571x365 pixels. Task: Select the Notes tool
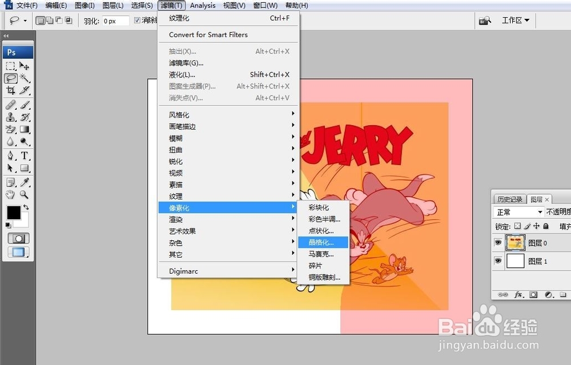pos(10,182)
